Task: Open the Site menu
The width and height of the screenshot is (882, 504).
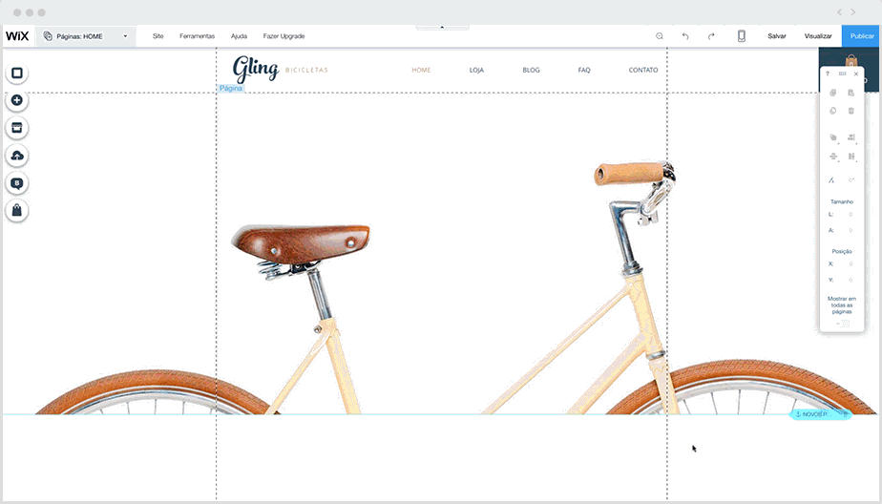Action: (158, 36)
